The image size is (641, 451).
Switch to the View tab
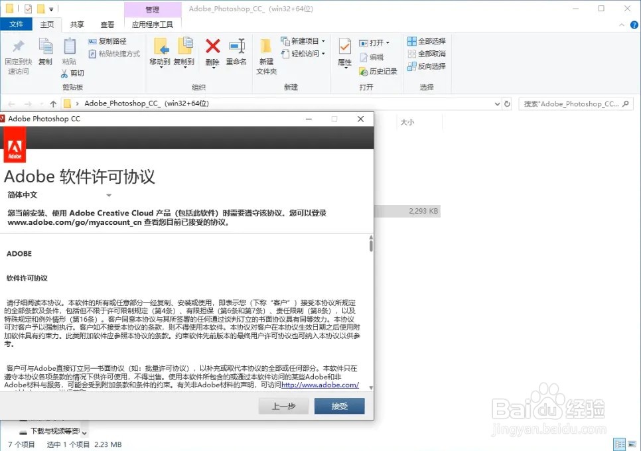(x=107, y=25)
